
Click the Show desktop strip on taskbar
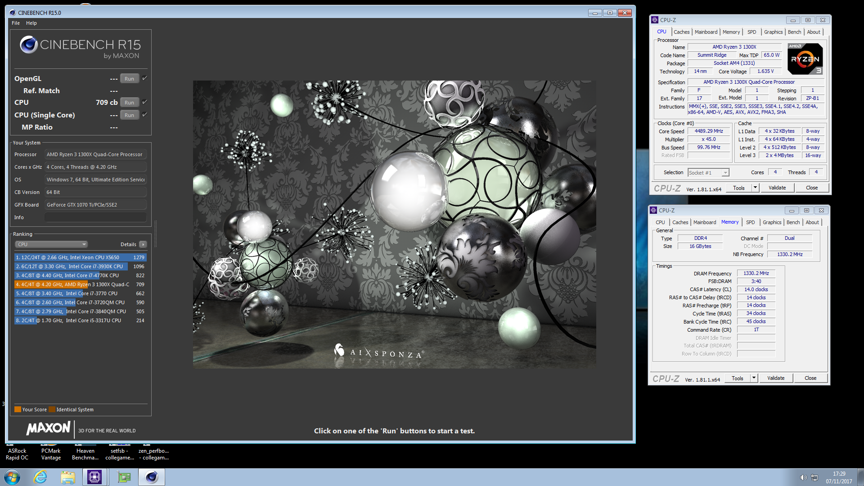861,477
